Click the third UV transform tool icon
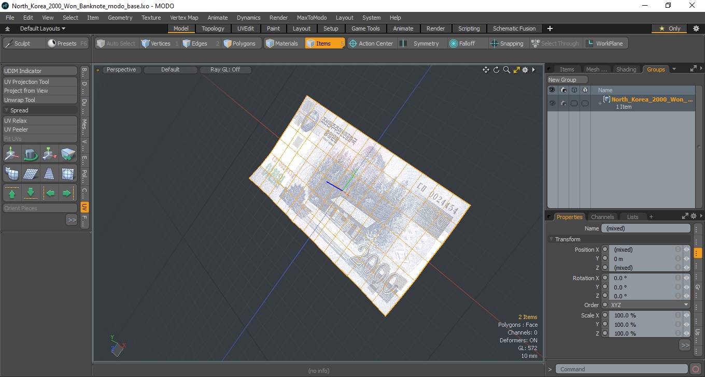This screenshot has width=705, height=377. 49,154
